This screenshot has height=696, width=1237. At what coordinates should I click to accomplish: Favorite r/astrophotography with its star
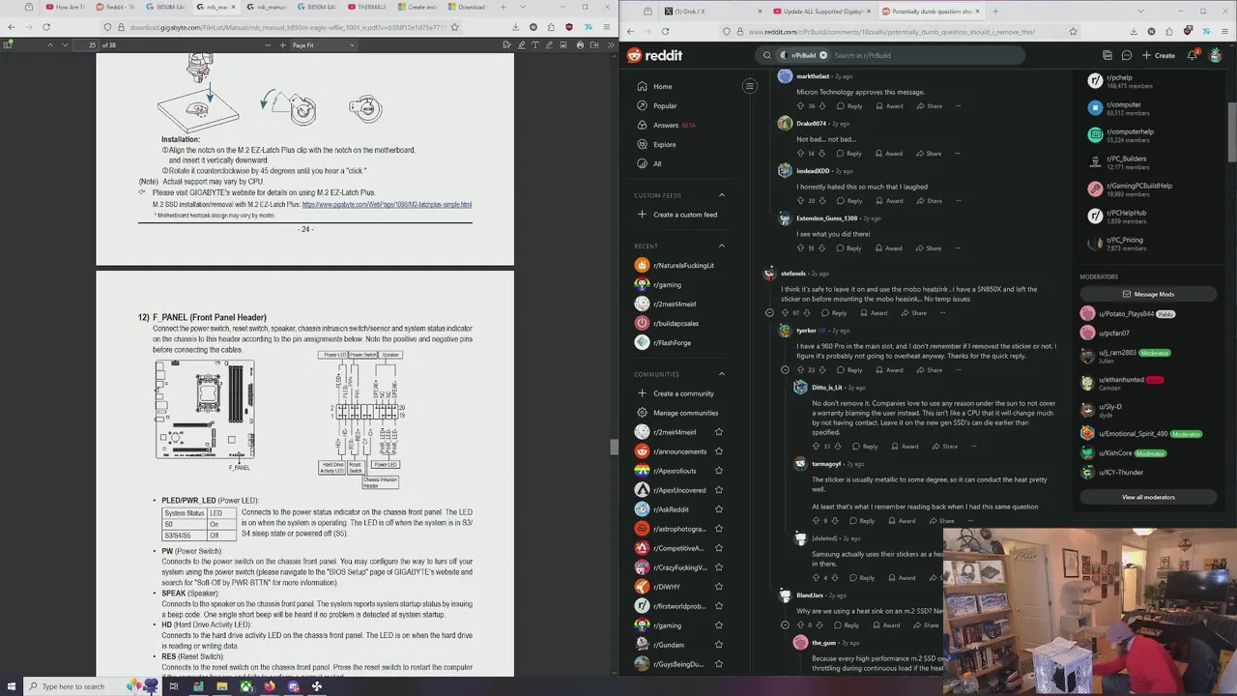pos(718,529)
